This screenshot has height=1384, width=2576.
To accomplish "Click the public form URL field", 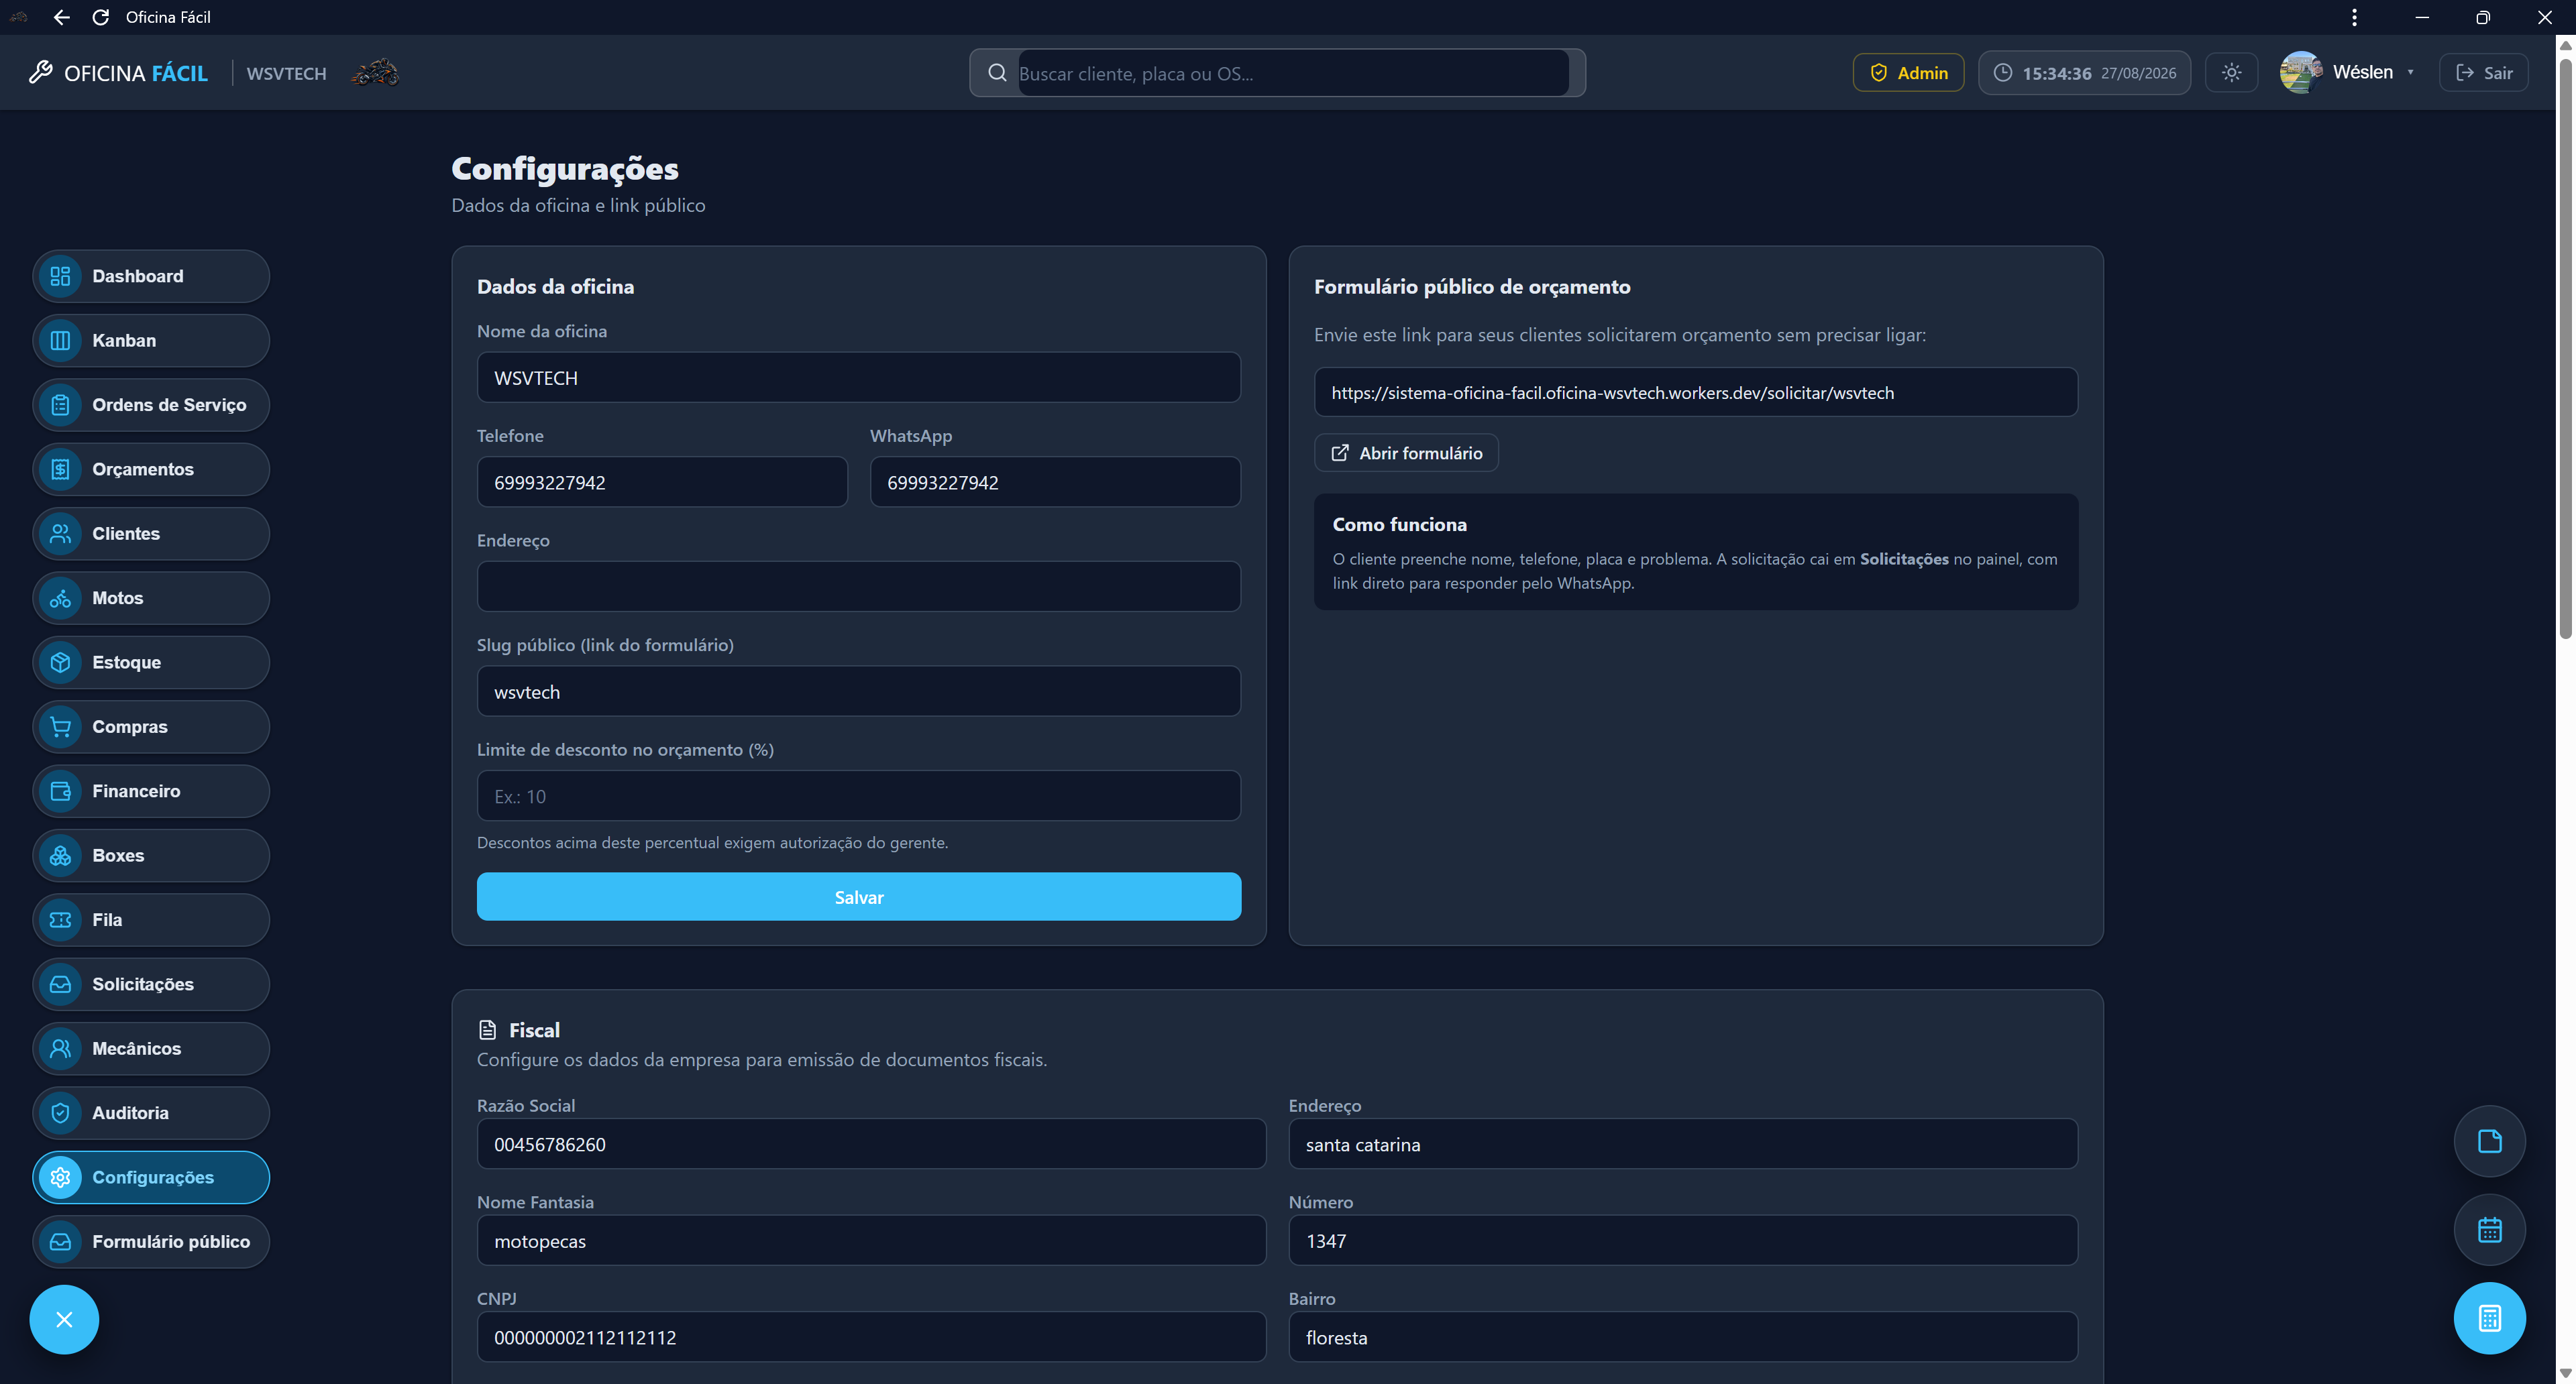I will [x=1695, y=393].
